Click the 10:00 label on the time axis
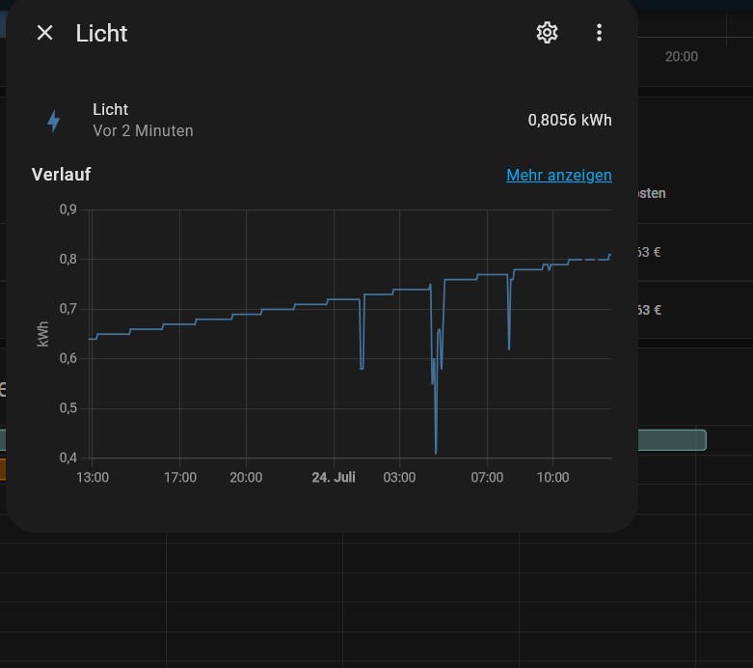This screenshot has width=753, height=668. pos(552,477)
